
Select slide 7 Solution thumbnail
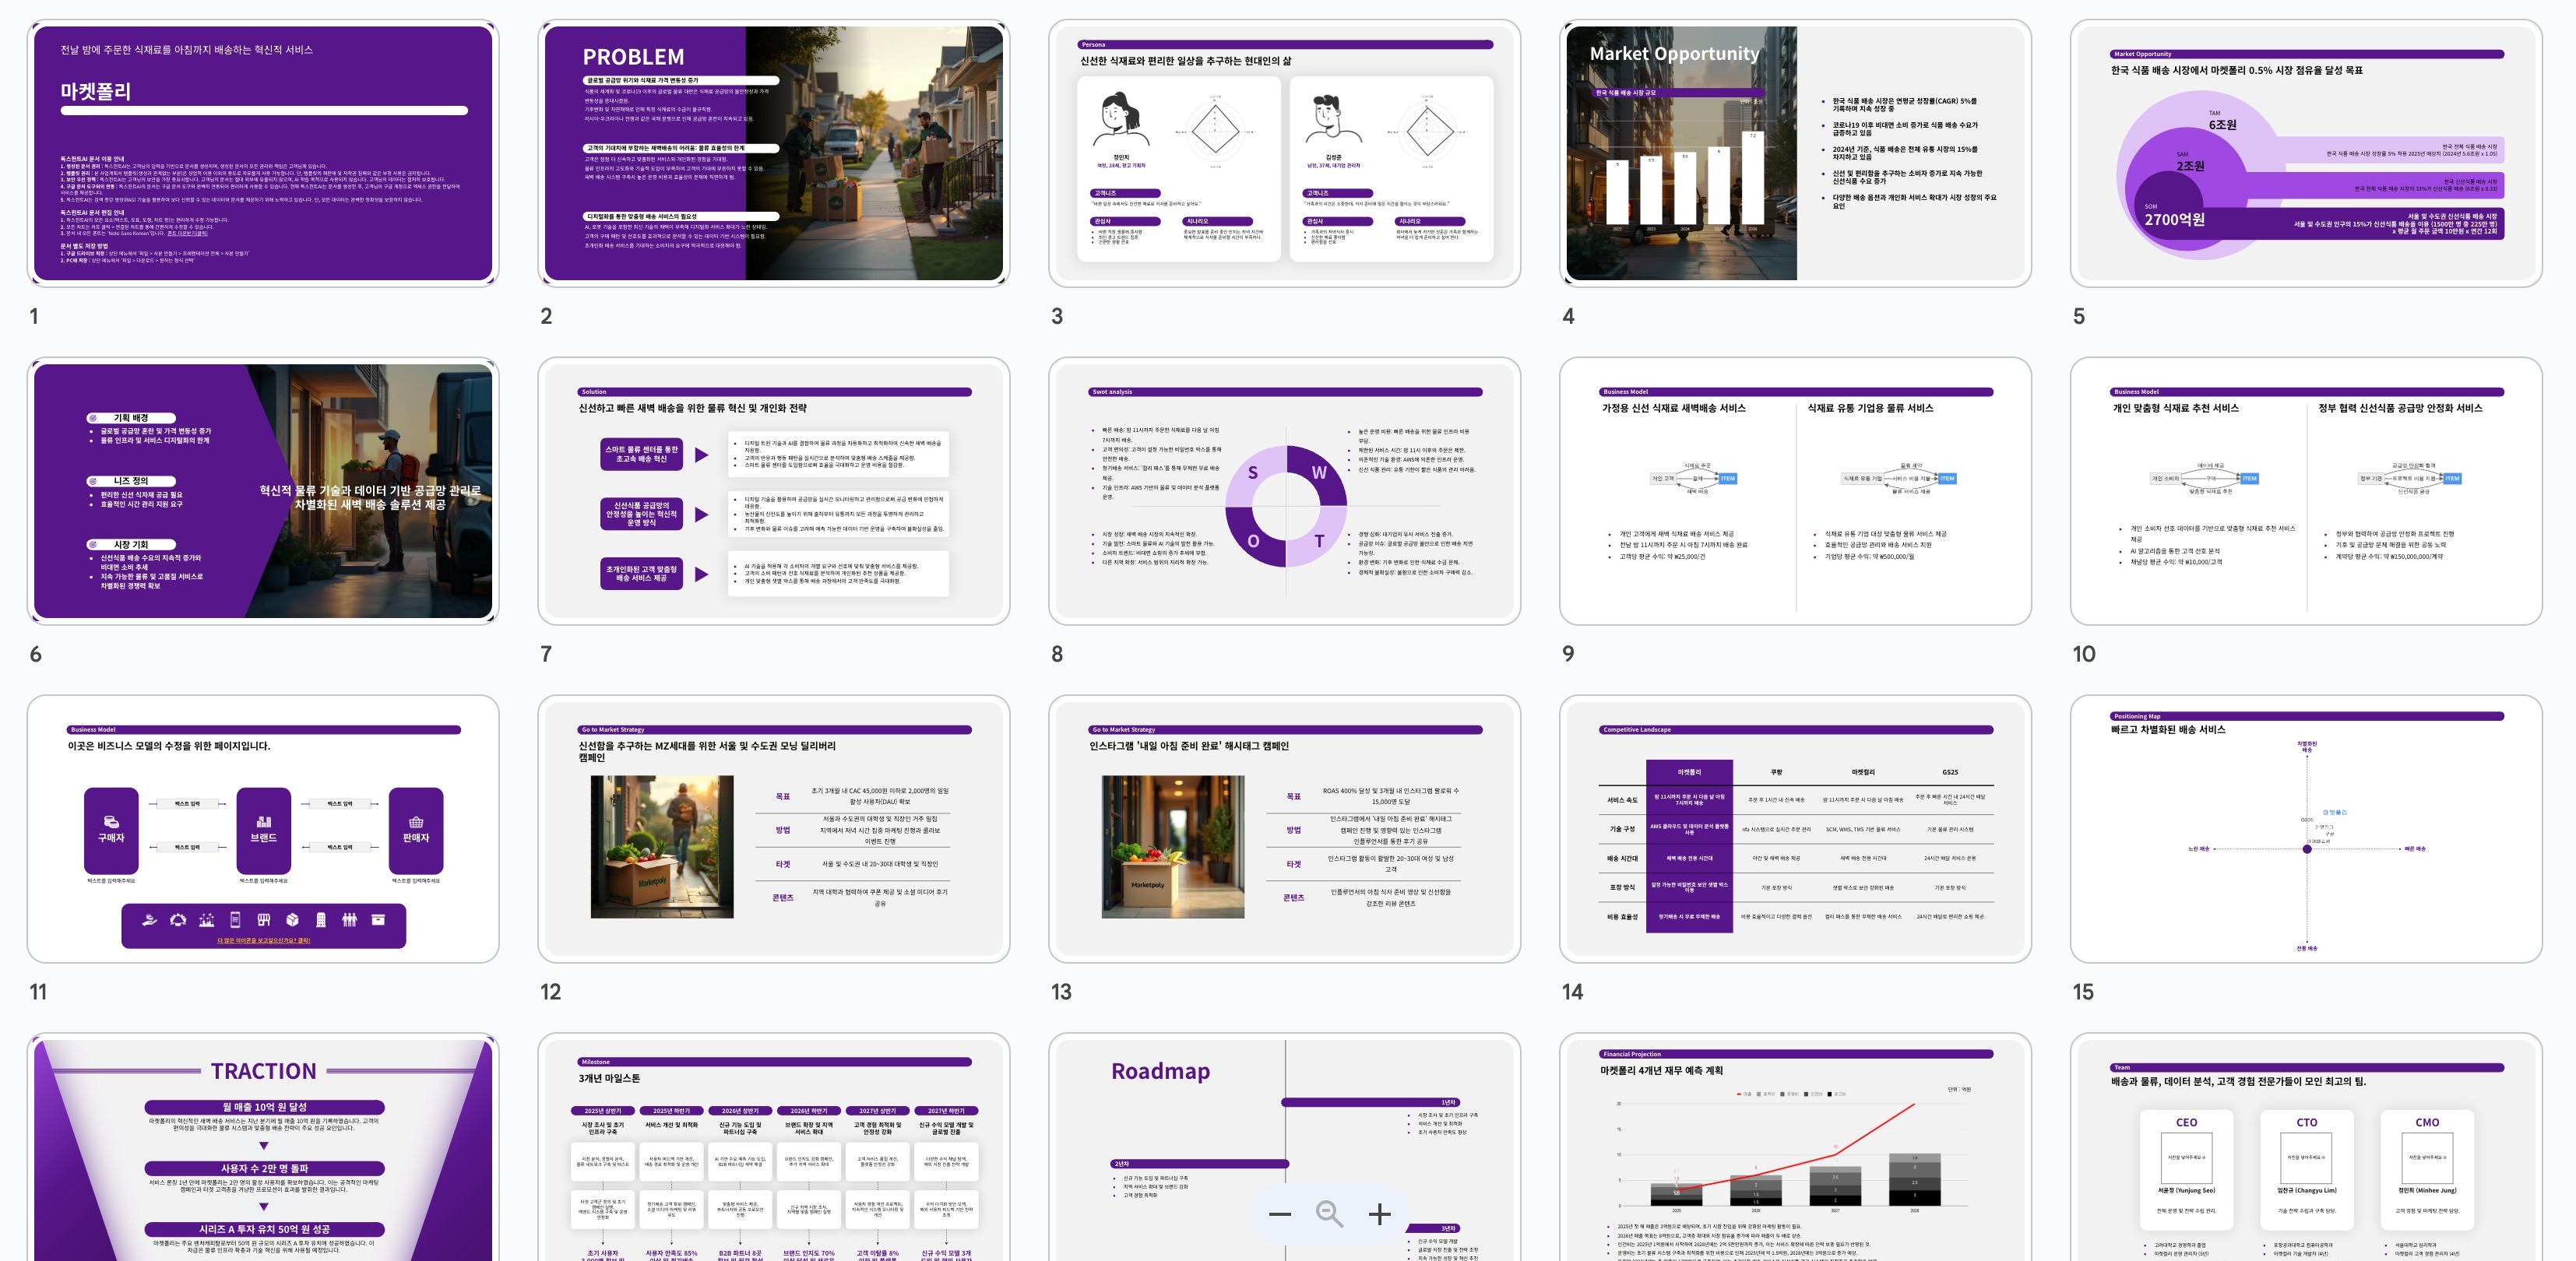774,490
